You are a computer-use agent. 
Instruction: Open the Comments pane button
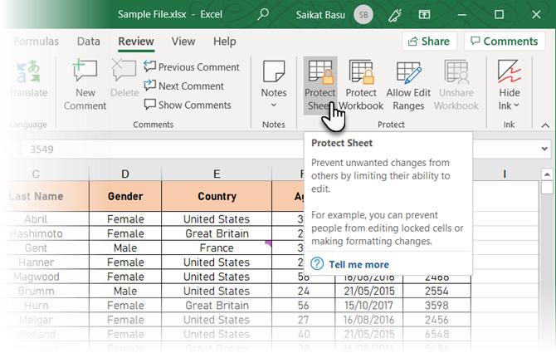point(504,42)
